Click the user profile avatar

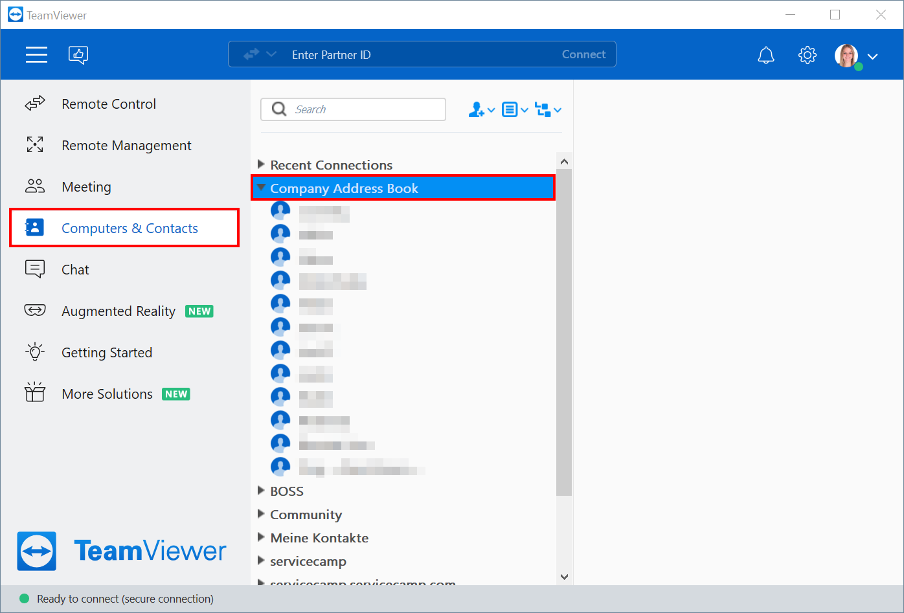point(847,56)
